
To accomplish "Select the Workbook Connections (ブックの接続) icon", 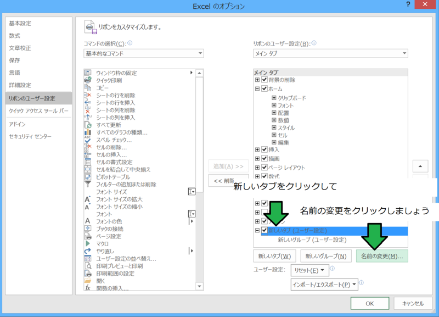I will [x=88, y=229].
